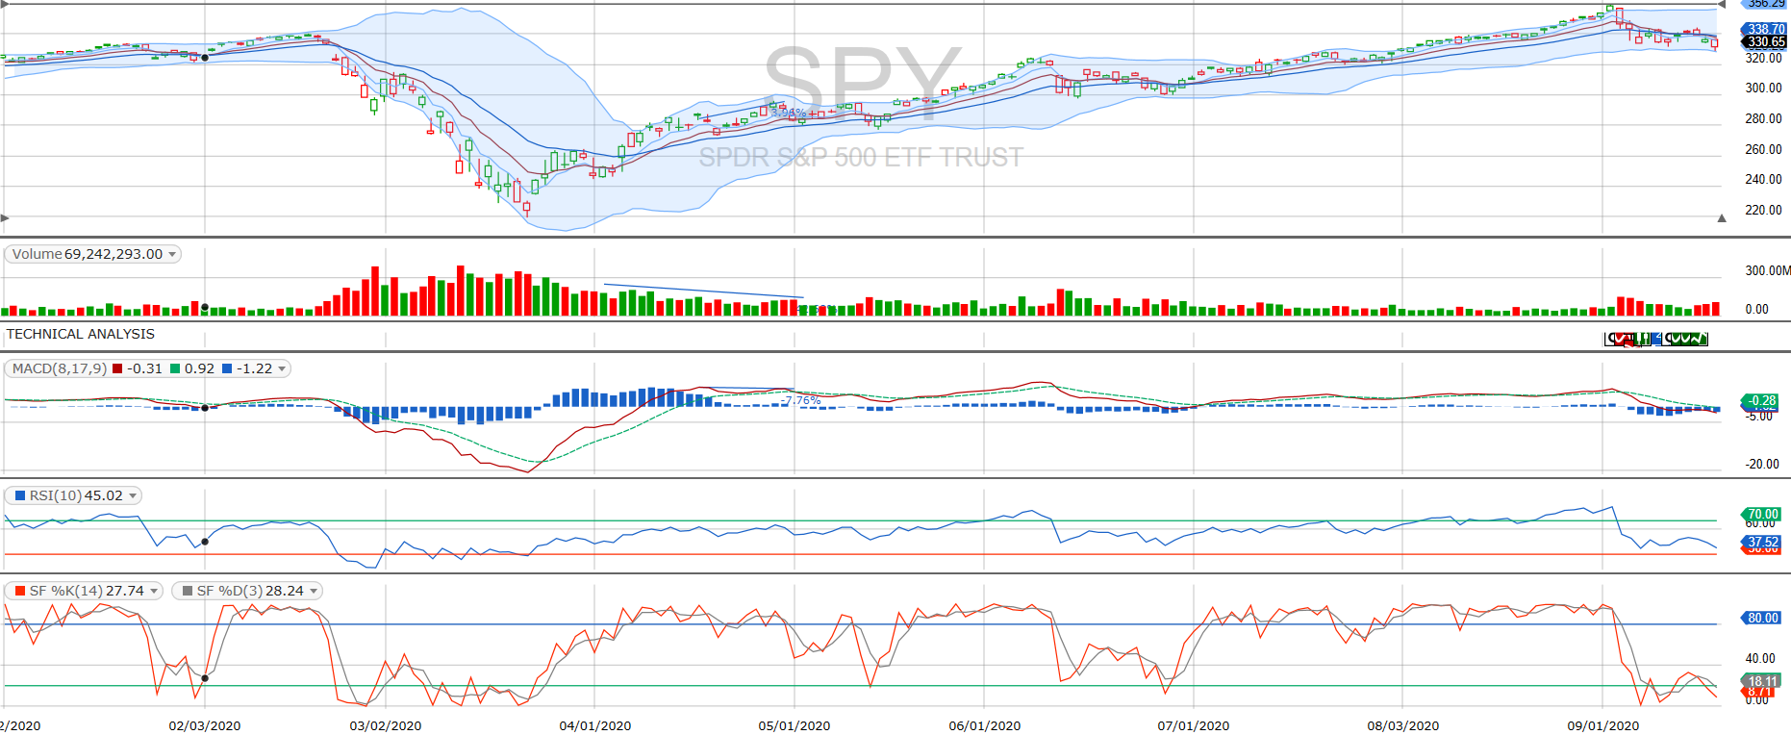1791x735 pixels.
Task: Click the 3.94% annotation on price chart
Action: click(789, 113)
